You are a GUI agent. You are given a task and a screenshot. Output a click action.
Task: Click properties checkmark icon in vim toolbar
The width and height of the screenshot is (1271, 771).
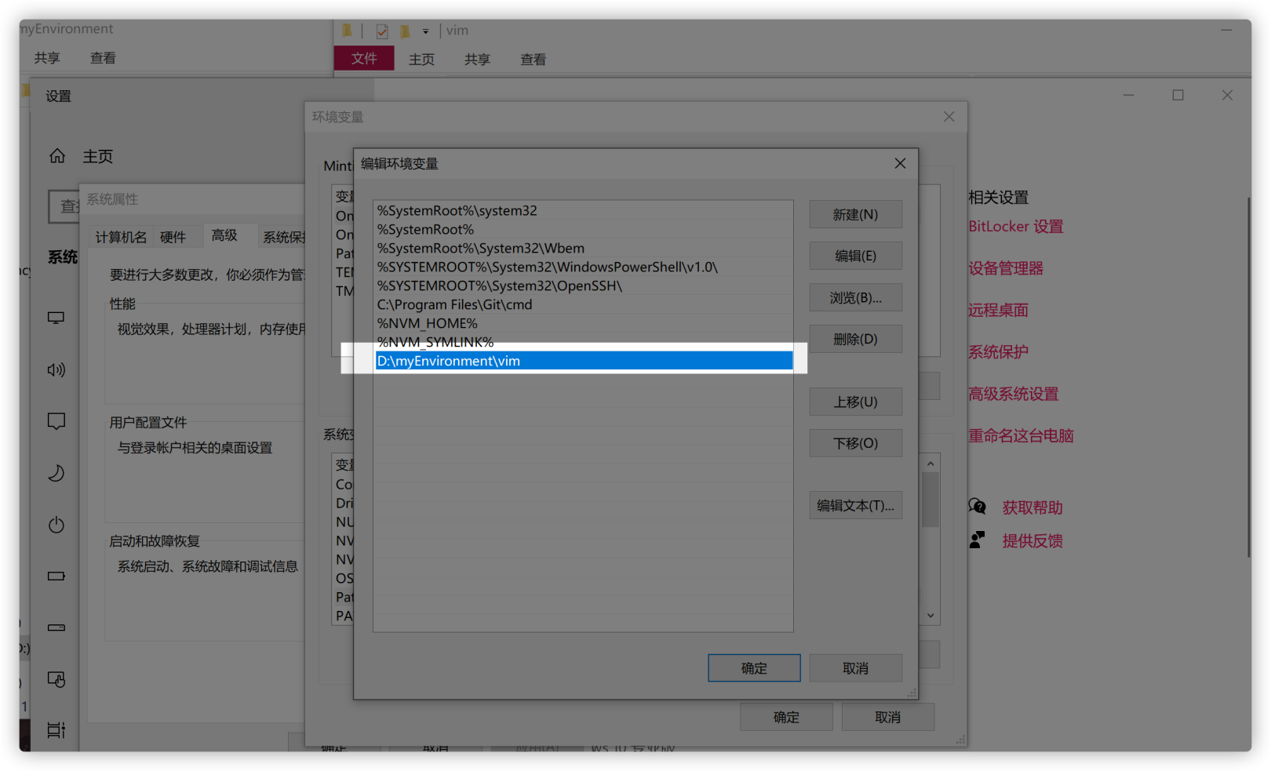pyautogui.click(x=382, y=31)
